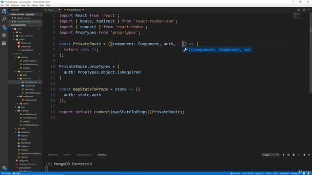Screen dimensions: 312x175
Task: Open the Debug menu
Action: point(35,5)
